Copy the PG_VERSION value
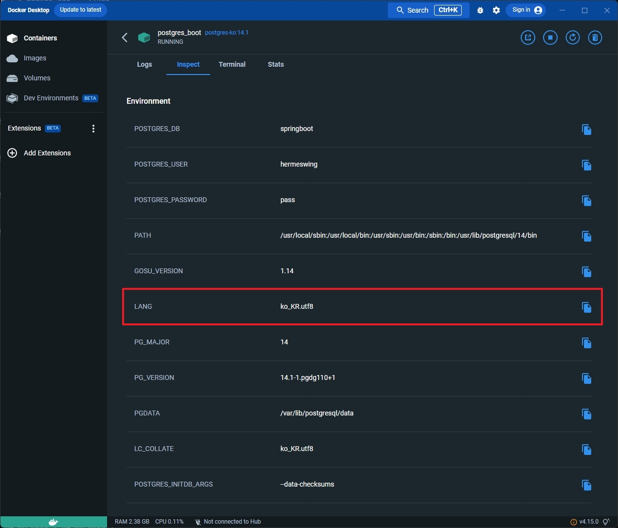This screenshot has width=618, height=528. pyautogui.click(x=586, y=378)
